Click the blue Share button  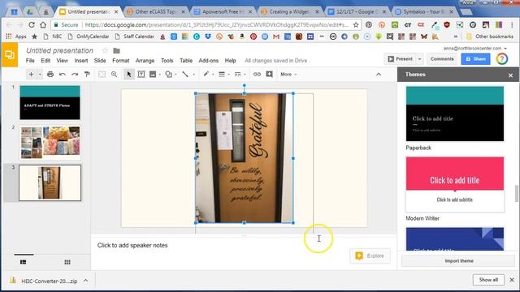click(x=475, y=59)
